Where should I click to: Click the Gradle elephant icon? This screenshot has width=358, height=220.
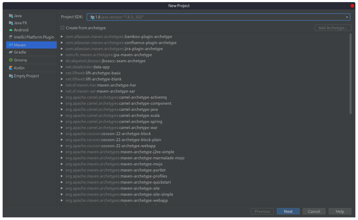tap(11, 52)
